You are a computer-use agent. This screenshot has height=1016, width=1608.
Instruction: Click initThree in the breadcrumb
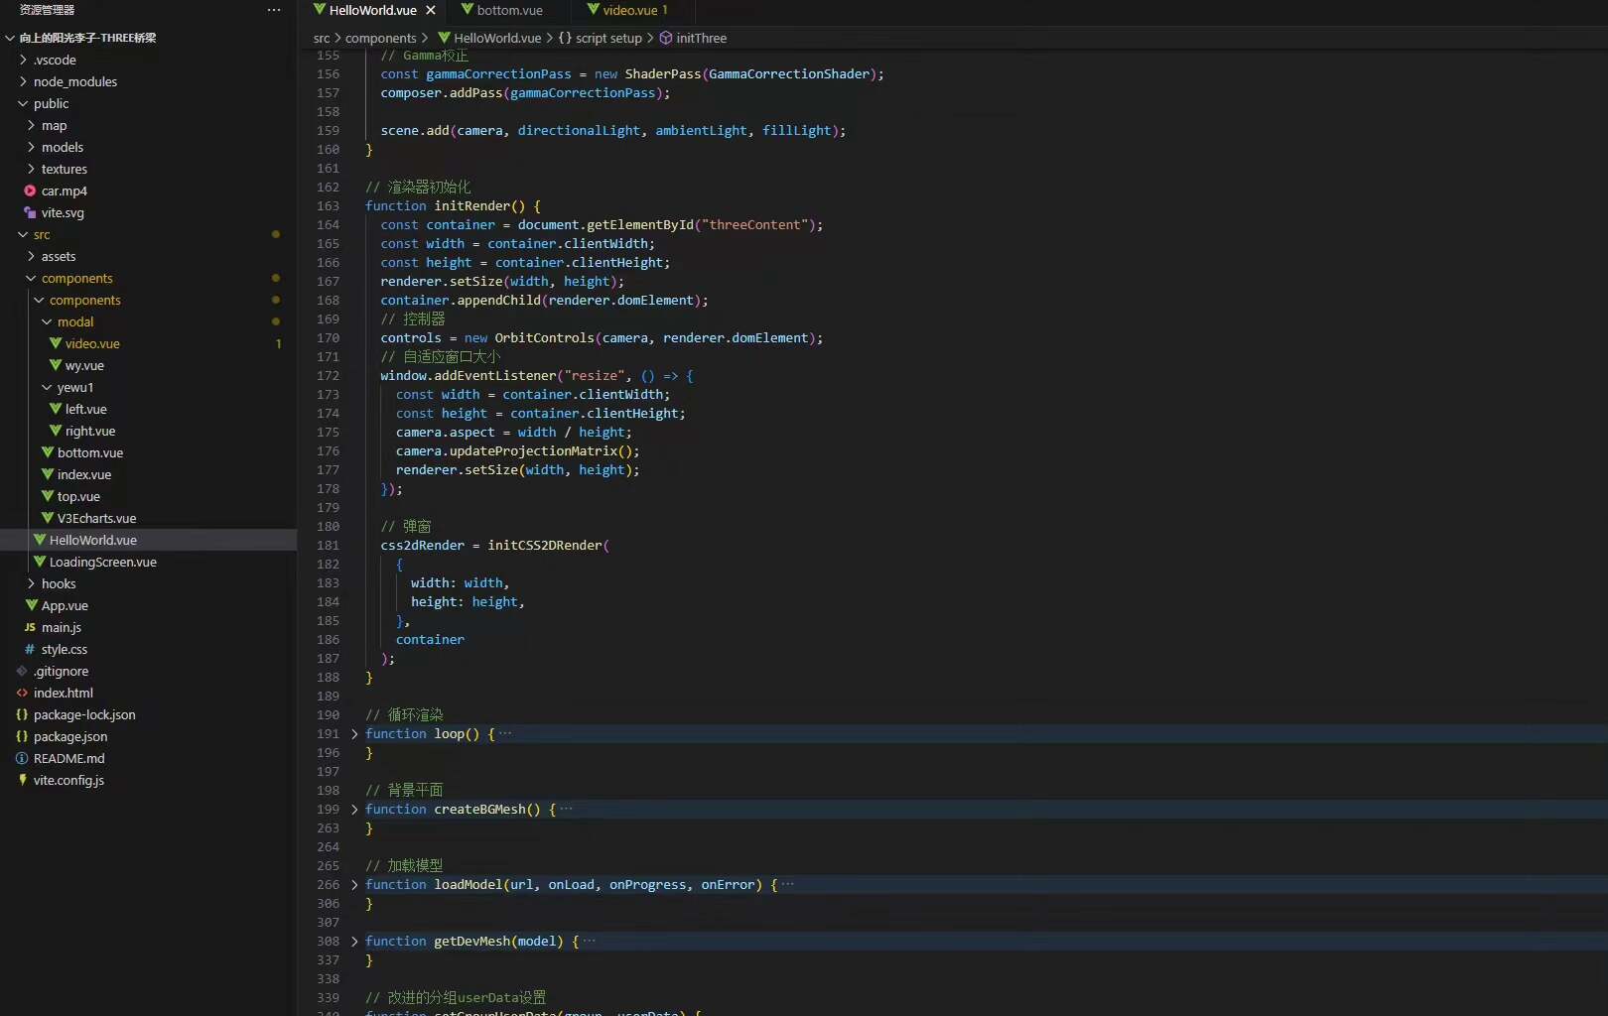(701, 38)
